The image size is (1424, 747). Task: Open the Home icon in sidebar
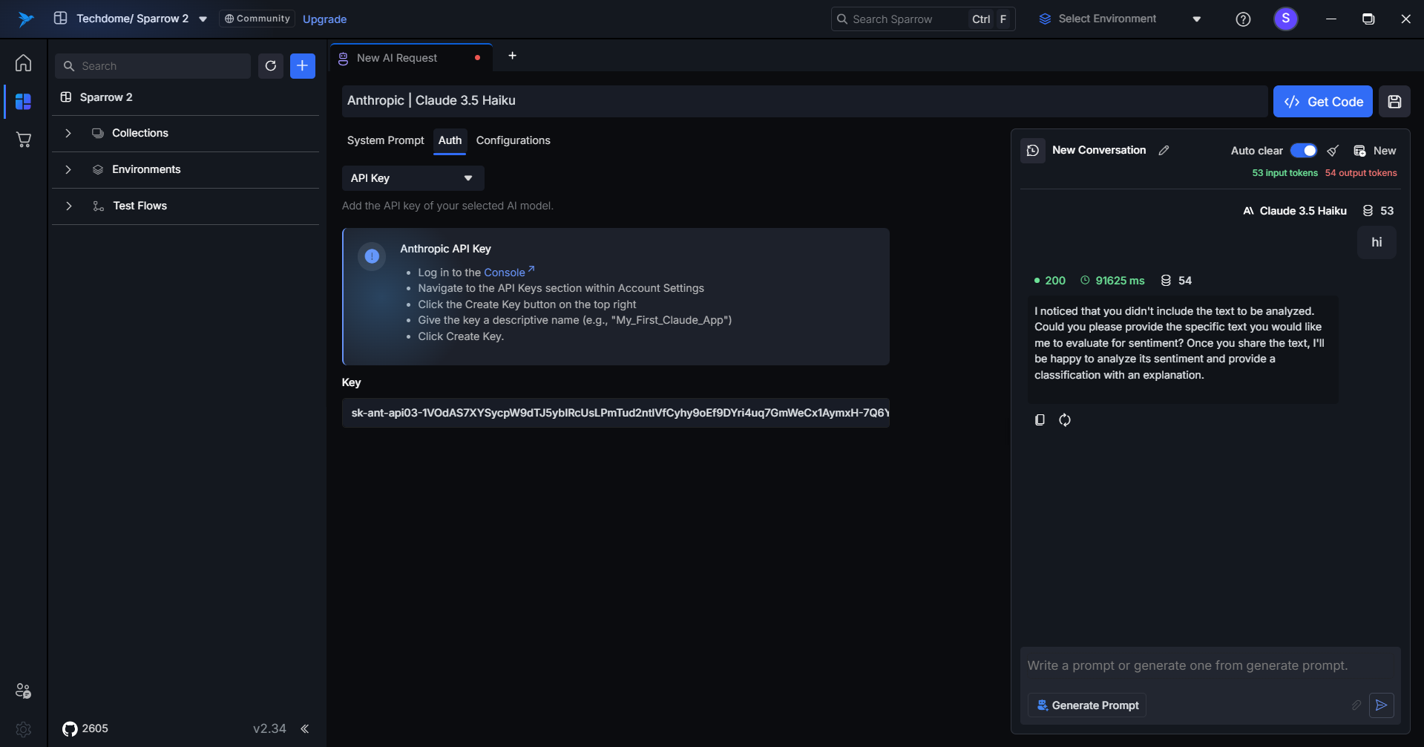point(23,63)
